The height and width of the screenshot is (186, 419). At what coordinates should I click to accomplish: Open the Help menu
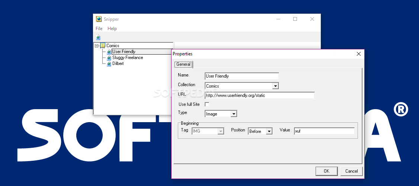pyautogui.click(x=112, y=29)
